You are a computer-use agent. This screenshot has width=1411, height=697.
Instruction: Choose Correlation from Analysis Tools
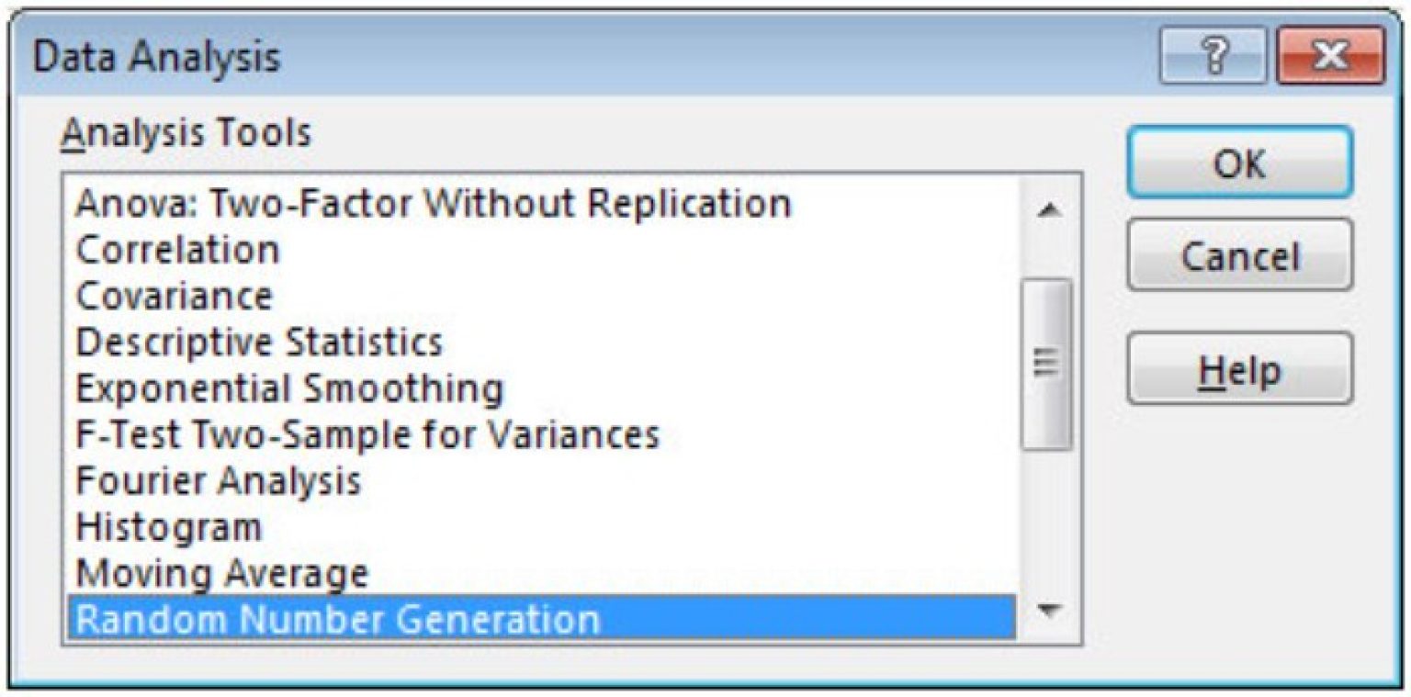[177, 250]
